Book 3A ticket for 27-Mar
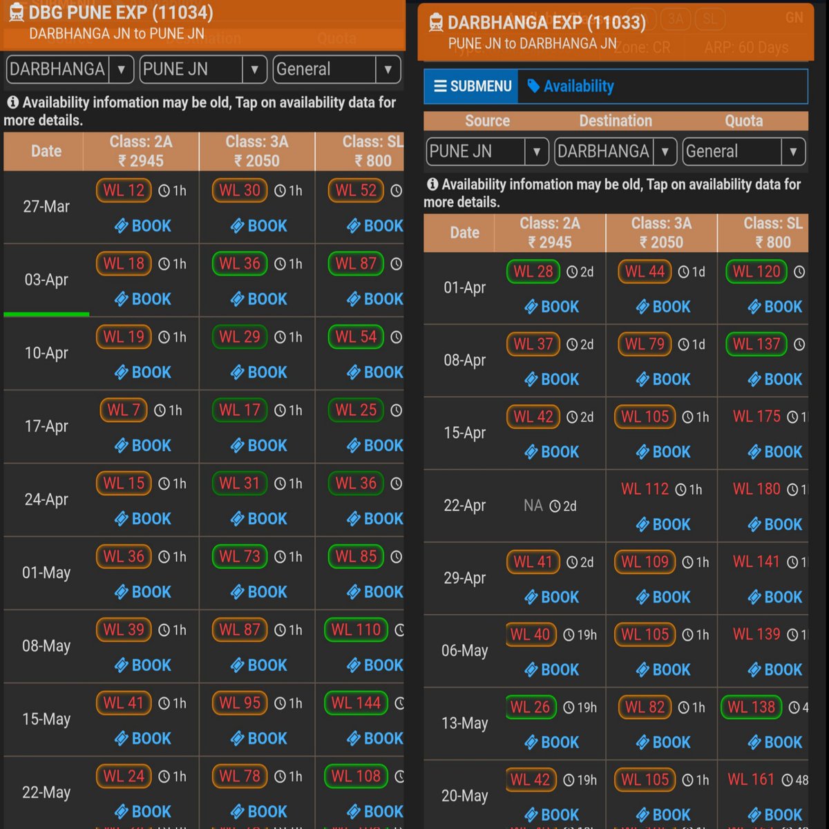This screenshot has height=829, width=829. 259,226
